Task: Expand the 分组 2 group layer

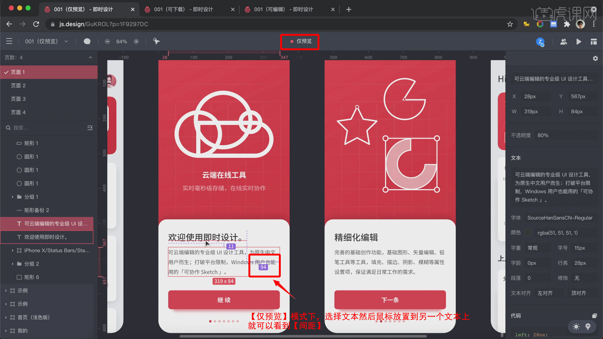Action: tap(13, 264)
